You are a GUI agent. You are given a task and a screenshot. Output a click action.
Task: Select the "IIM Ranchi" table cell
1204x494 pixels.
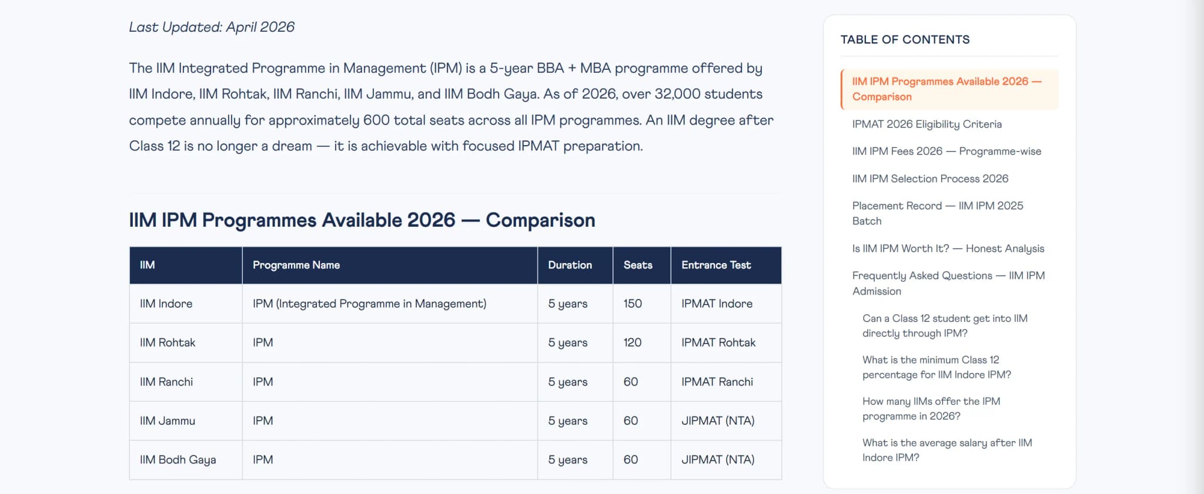point(186,382)
